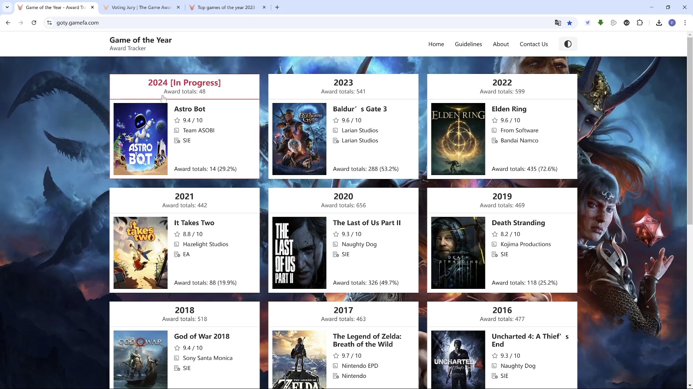Screen dimensions: 693x389
Task: Click the Uncharted 4 cover art
Action: [x=458, y=359]
